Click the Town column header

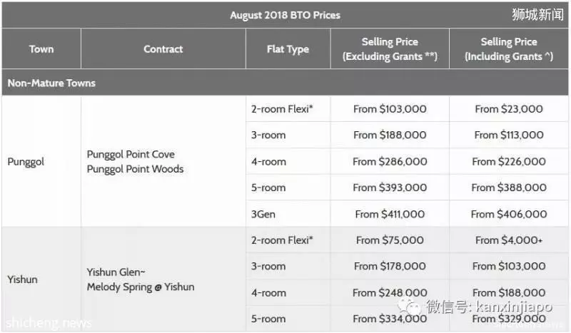coord(41,48)
